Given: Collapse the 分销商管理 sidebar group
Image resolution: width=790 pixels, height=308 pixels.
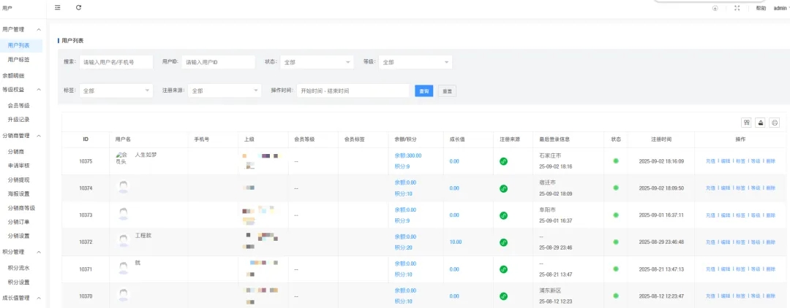Looking at the screenshot, I should coord(38,136).
